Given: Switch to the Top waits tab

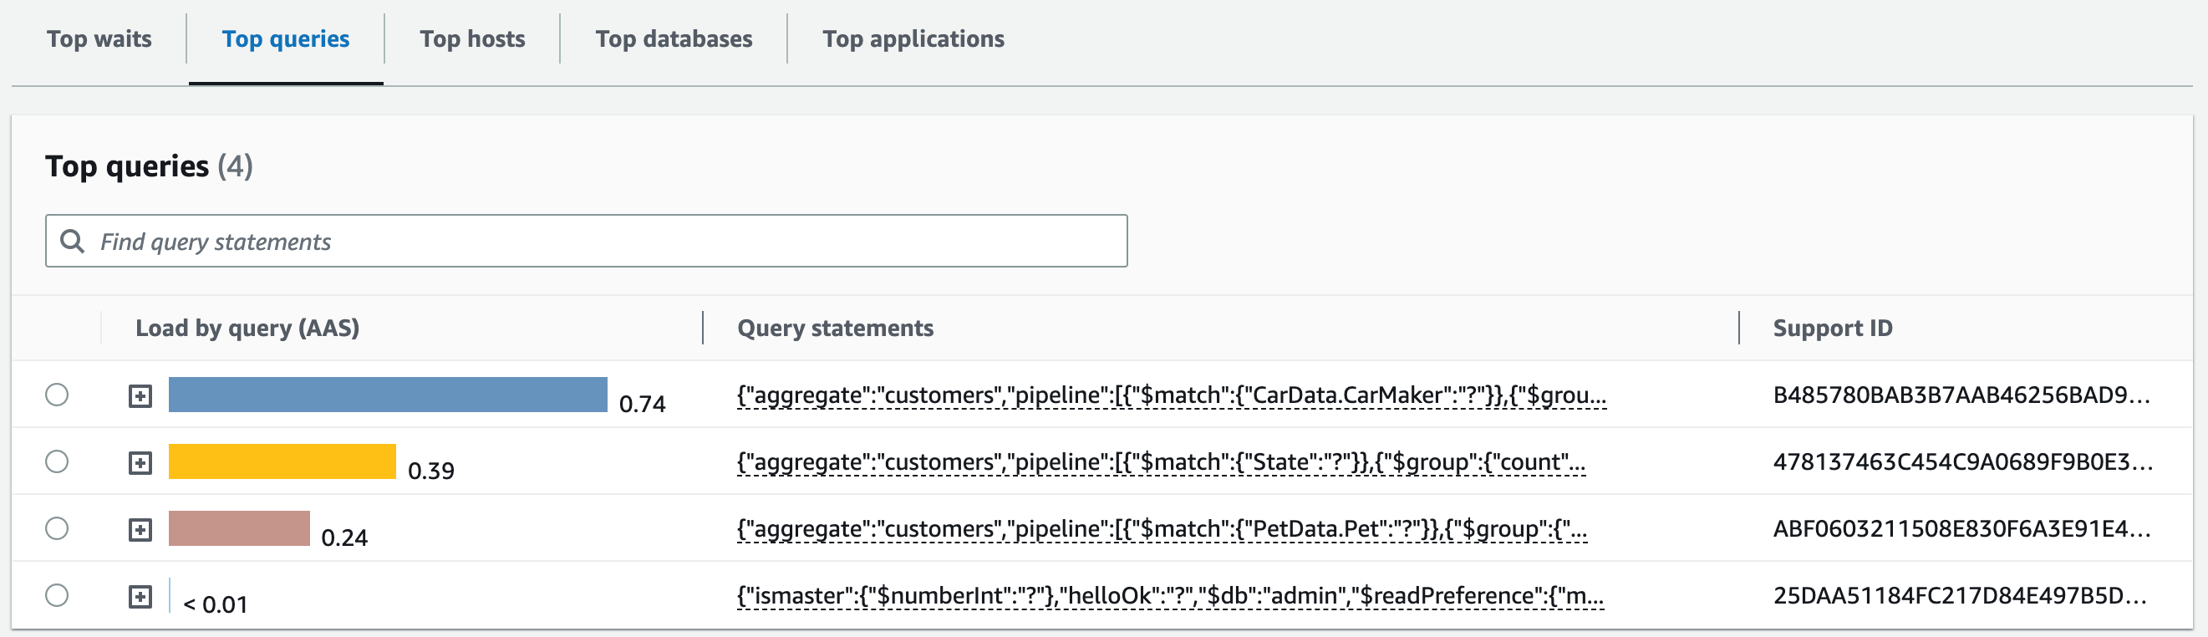Looking at the screenshot, I should [99, 39].
